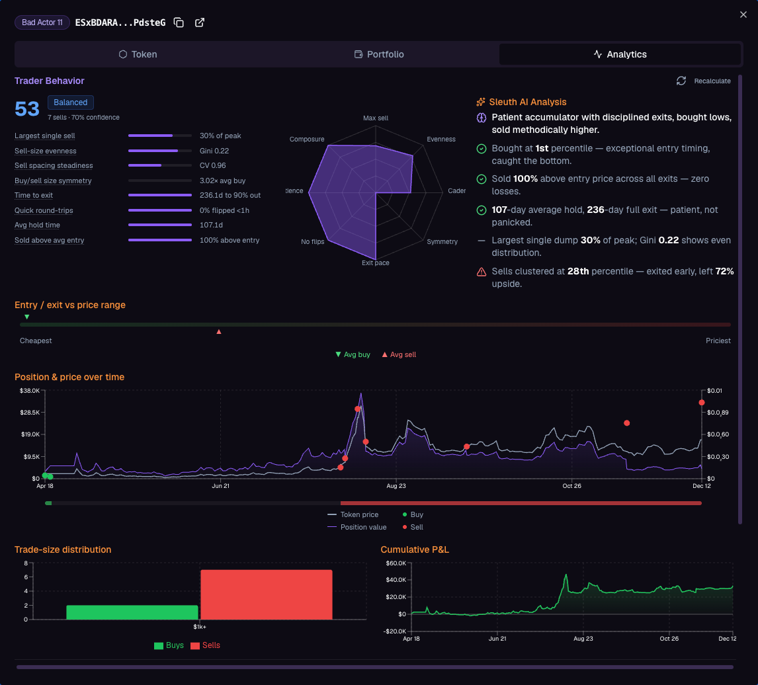This screenshot has width=758, height=685.
Task: Toggle the Buy legend item
Action: [413, 515]
